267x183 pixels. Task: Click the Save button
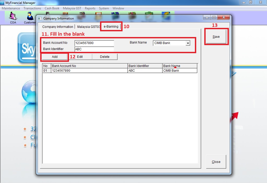(216, 37)
